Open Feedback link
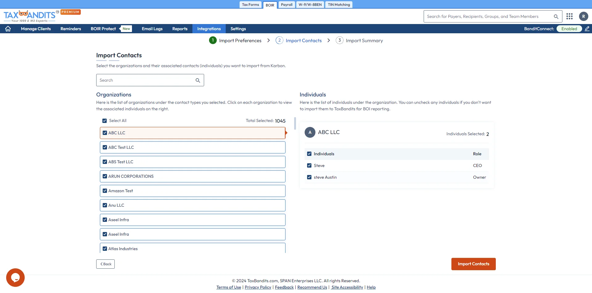 [284, 287]
